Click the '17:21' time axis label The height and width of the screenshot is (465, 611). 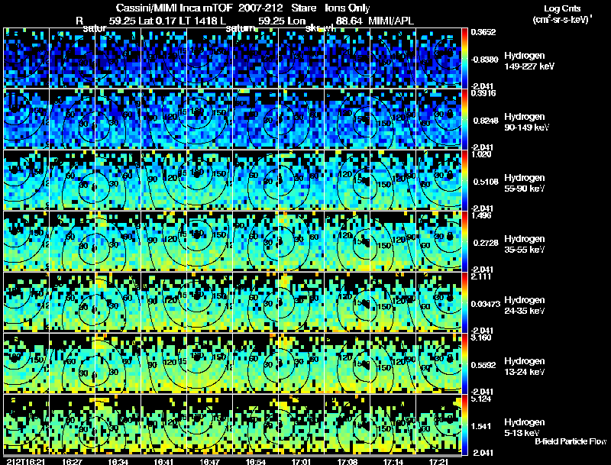pyautogui.click(x=438, y=461)
